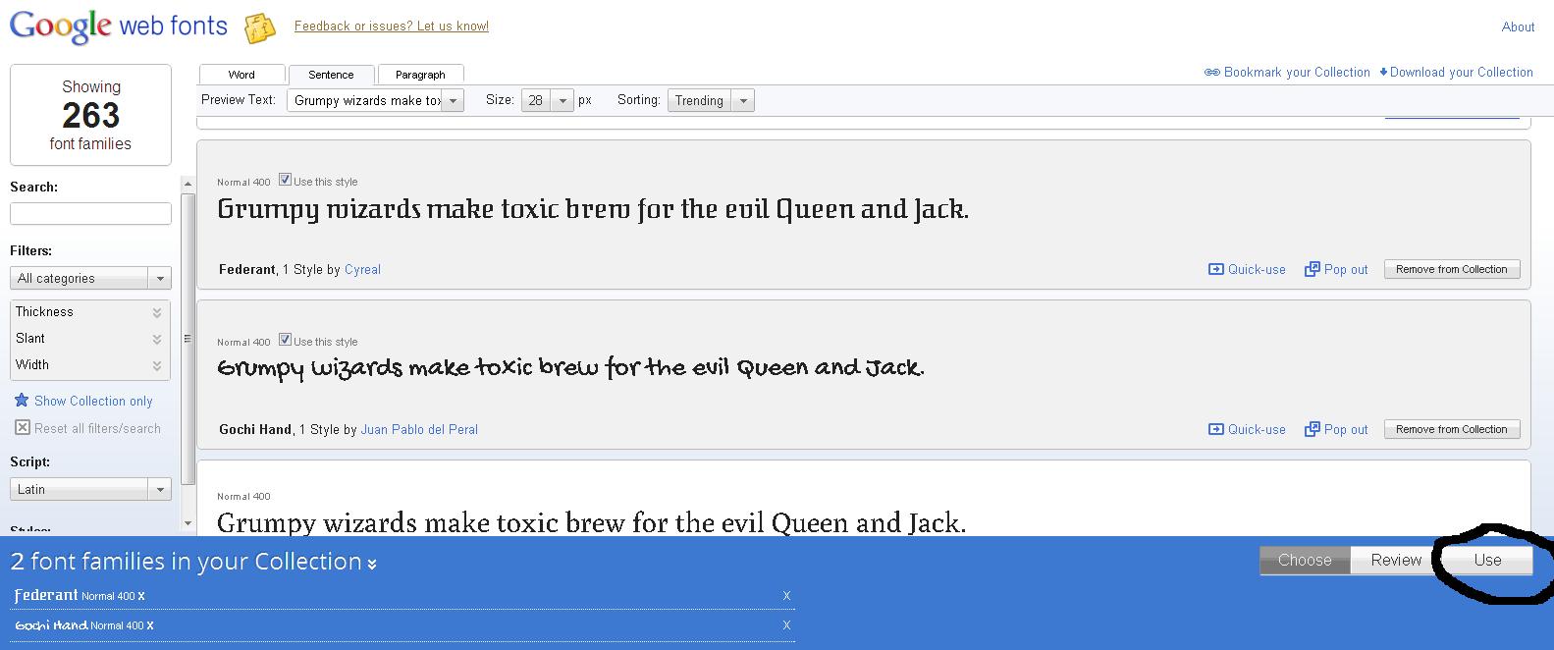
Task: Remove the Federant Normal 400 style with its small x
Action: coord(141,596)
